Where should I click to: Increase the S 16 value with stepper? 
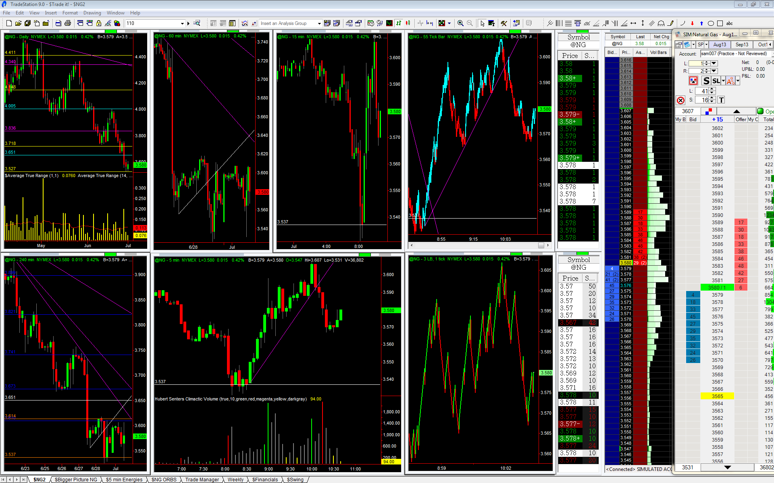tap(712, 98)
